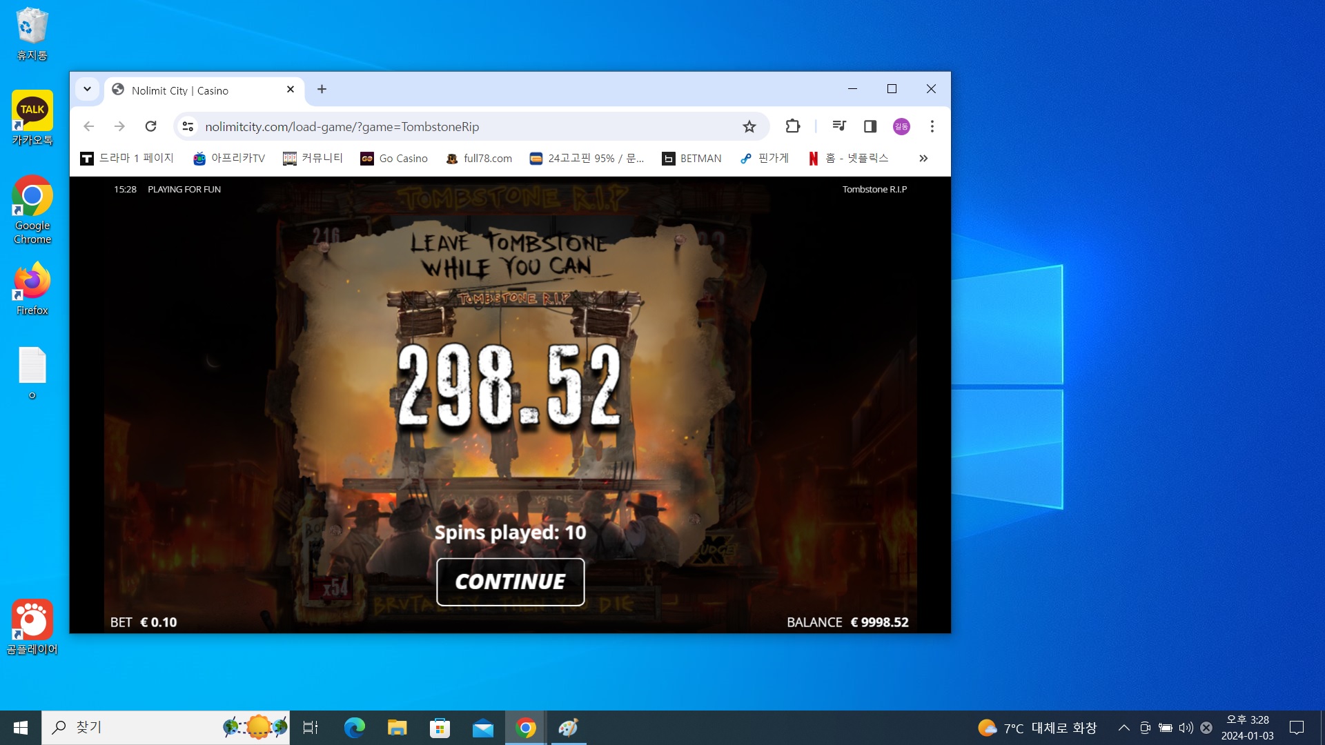This screenshot has height=745, width=1325.
Task: Select the 카카오톡 desktop icon
Action: click(32, 118)
